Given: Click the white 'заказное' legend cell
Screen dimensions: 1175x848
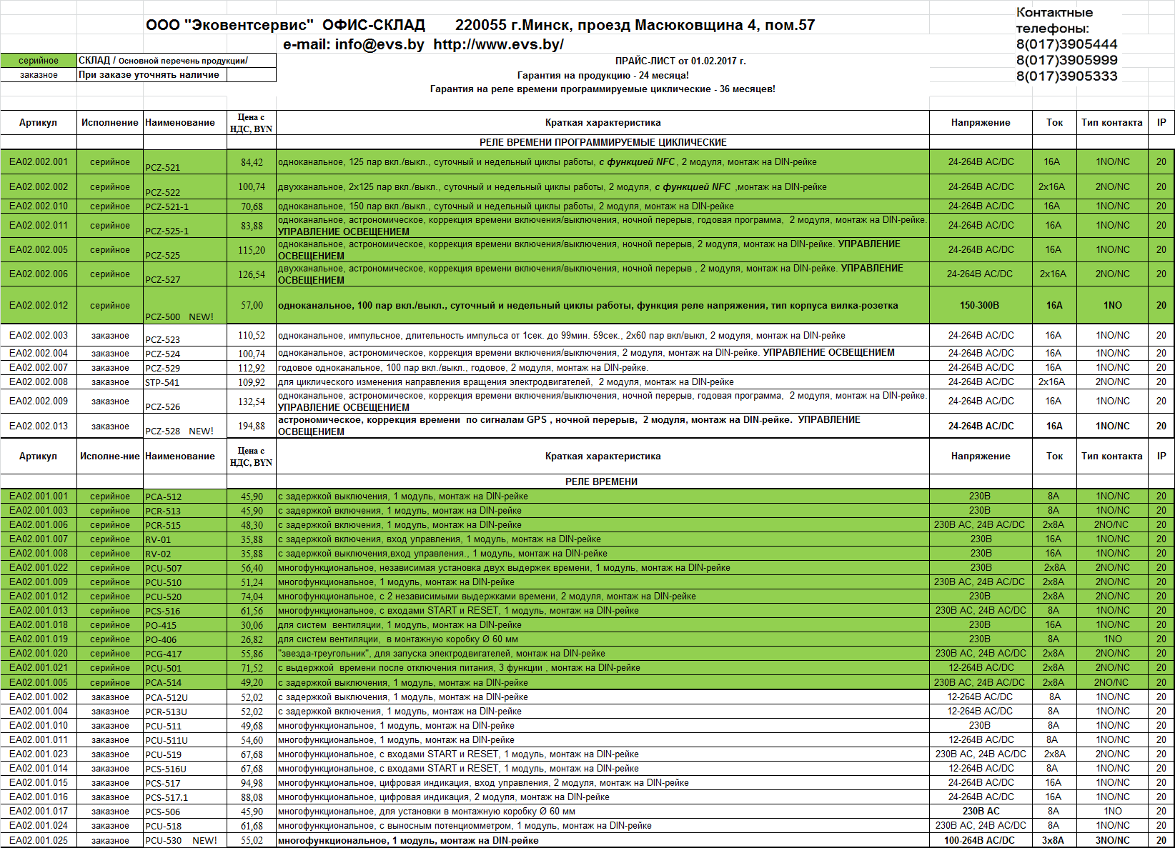Looking at the screenshot, I should tap(39, 75).
